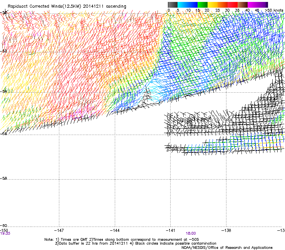Click the yellow 20-25 knots legend segment
The image size is (285, 250).
pos(213,5)
